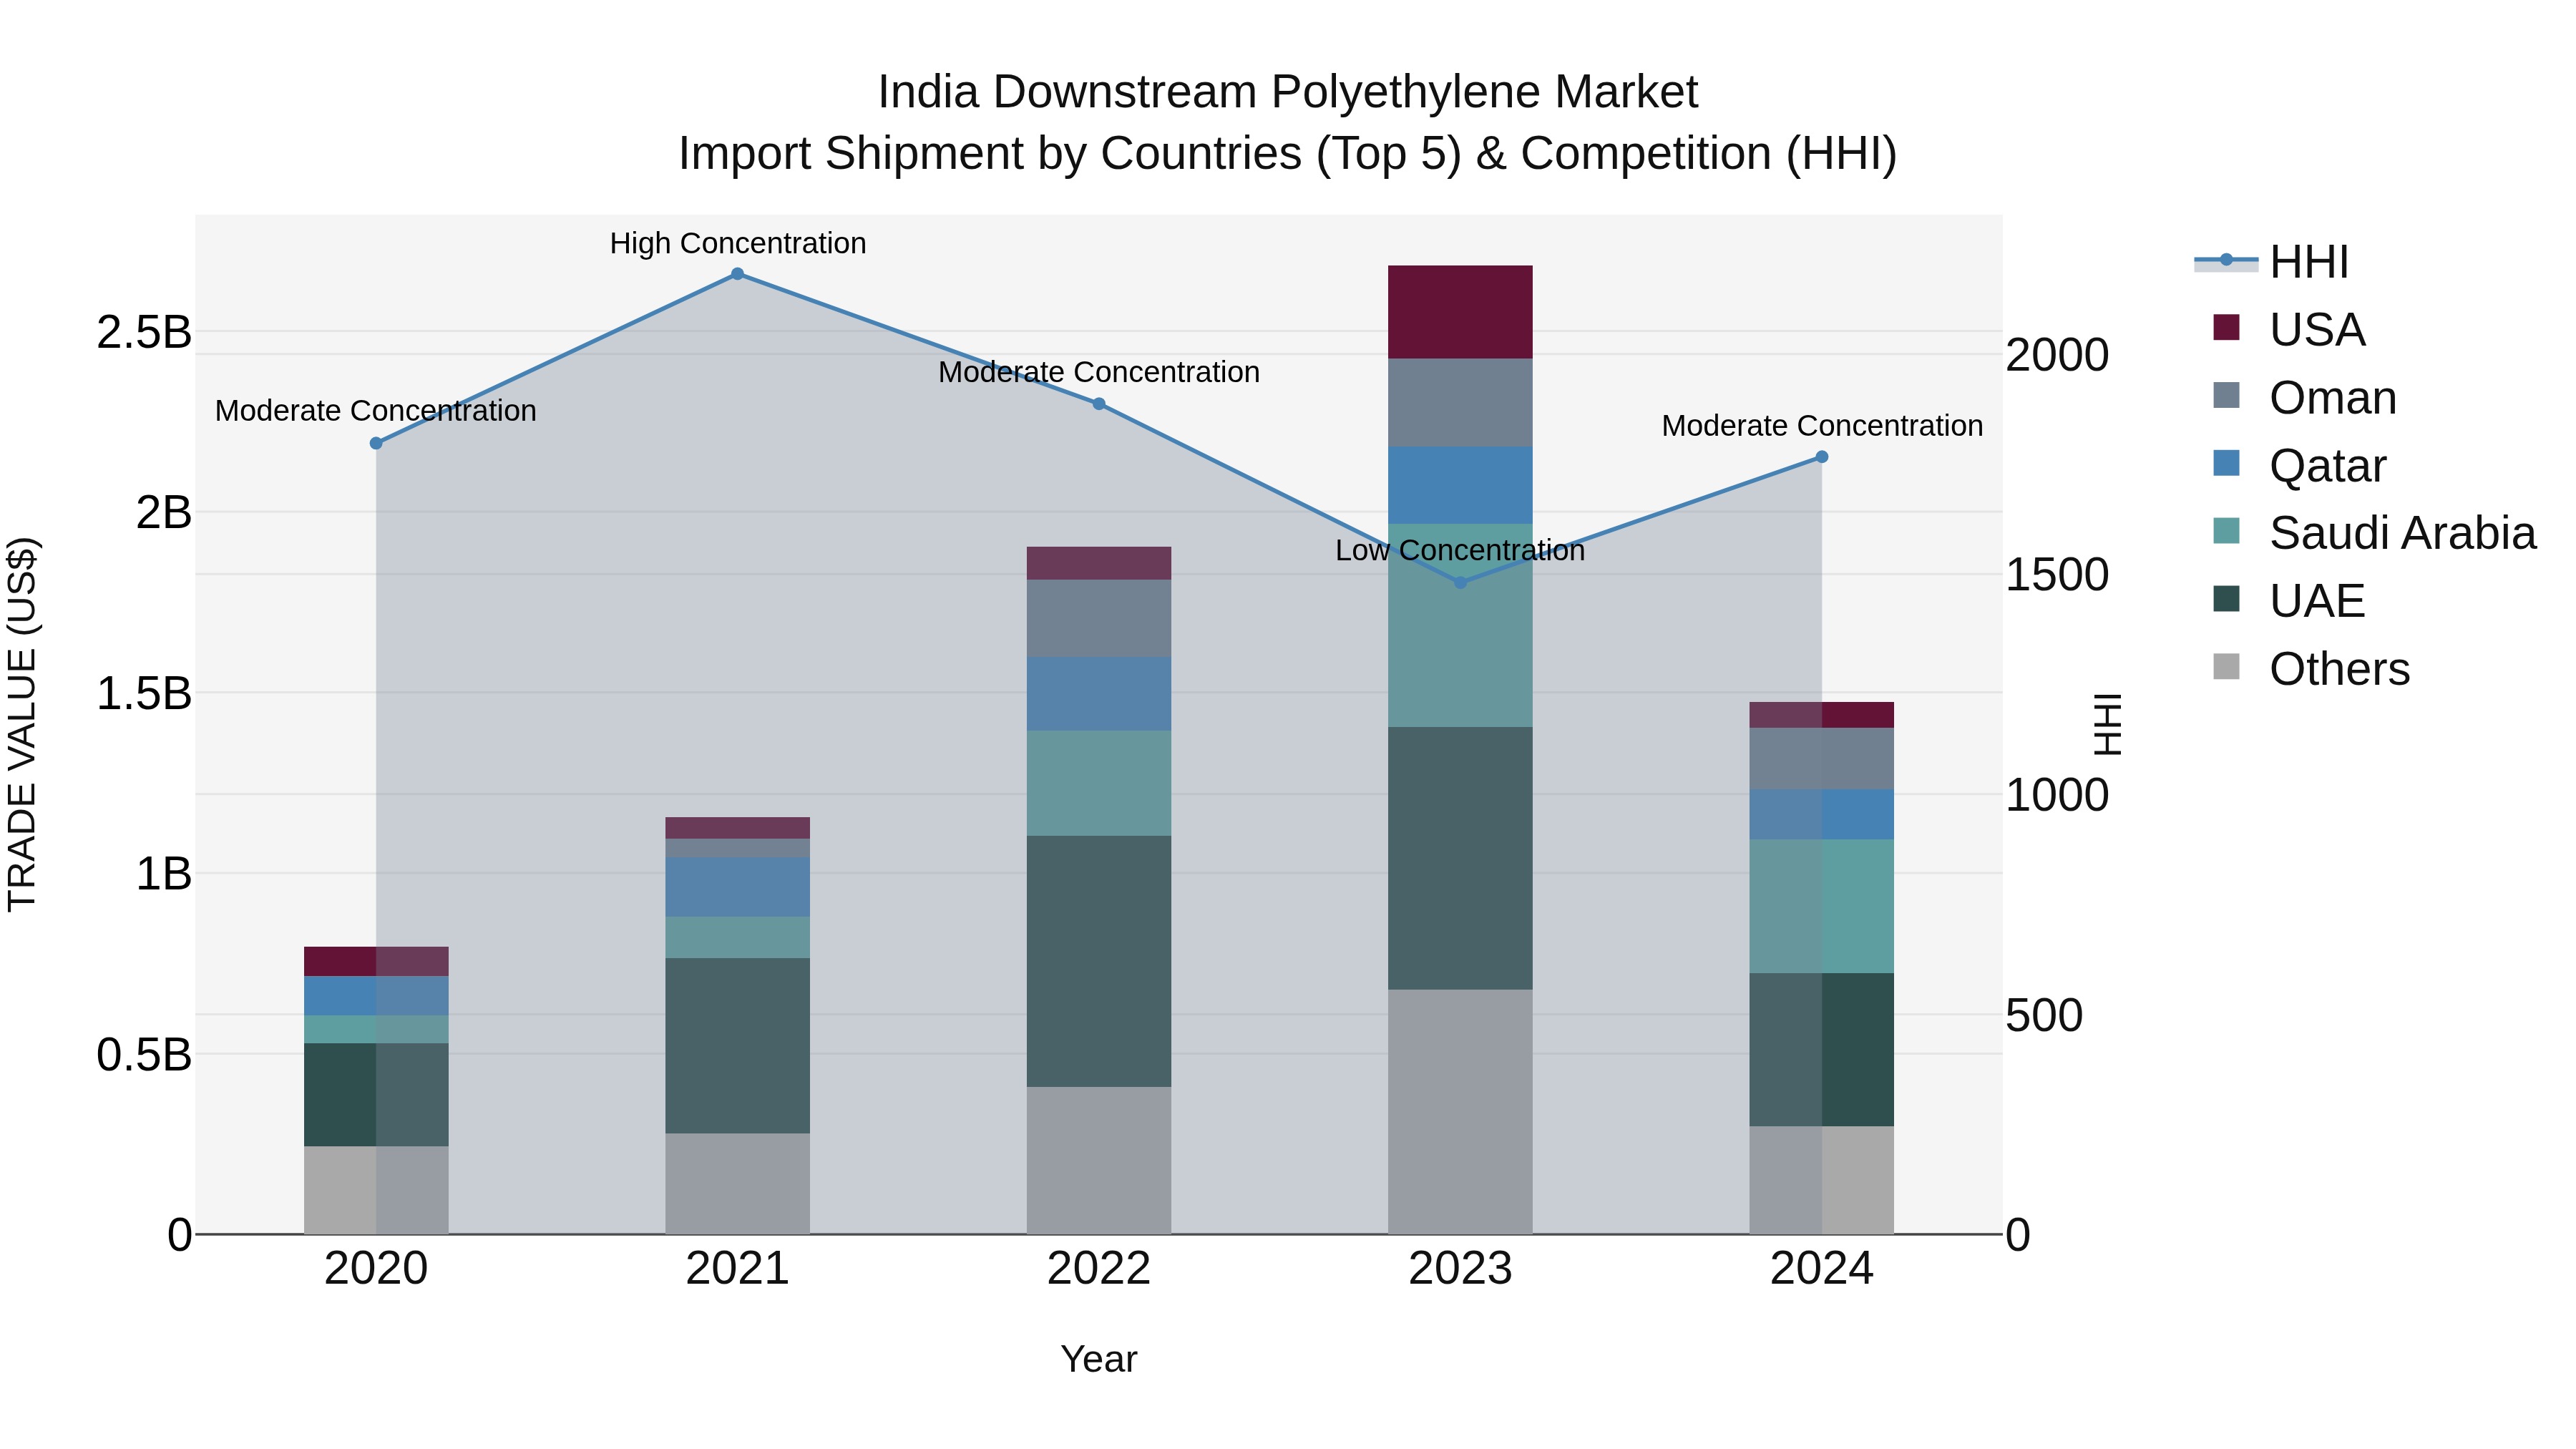This screenshot has height=1449, width=2576.
Task: Click the 2024 x-axis label
Action: click(1821, 1269)
